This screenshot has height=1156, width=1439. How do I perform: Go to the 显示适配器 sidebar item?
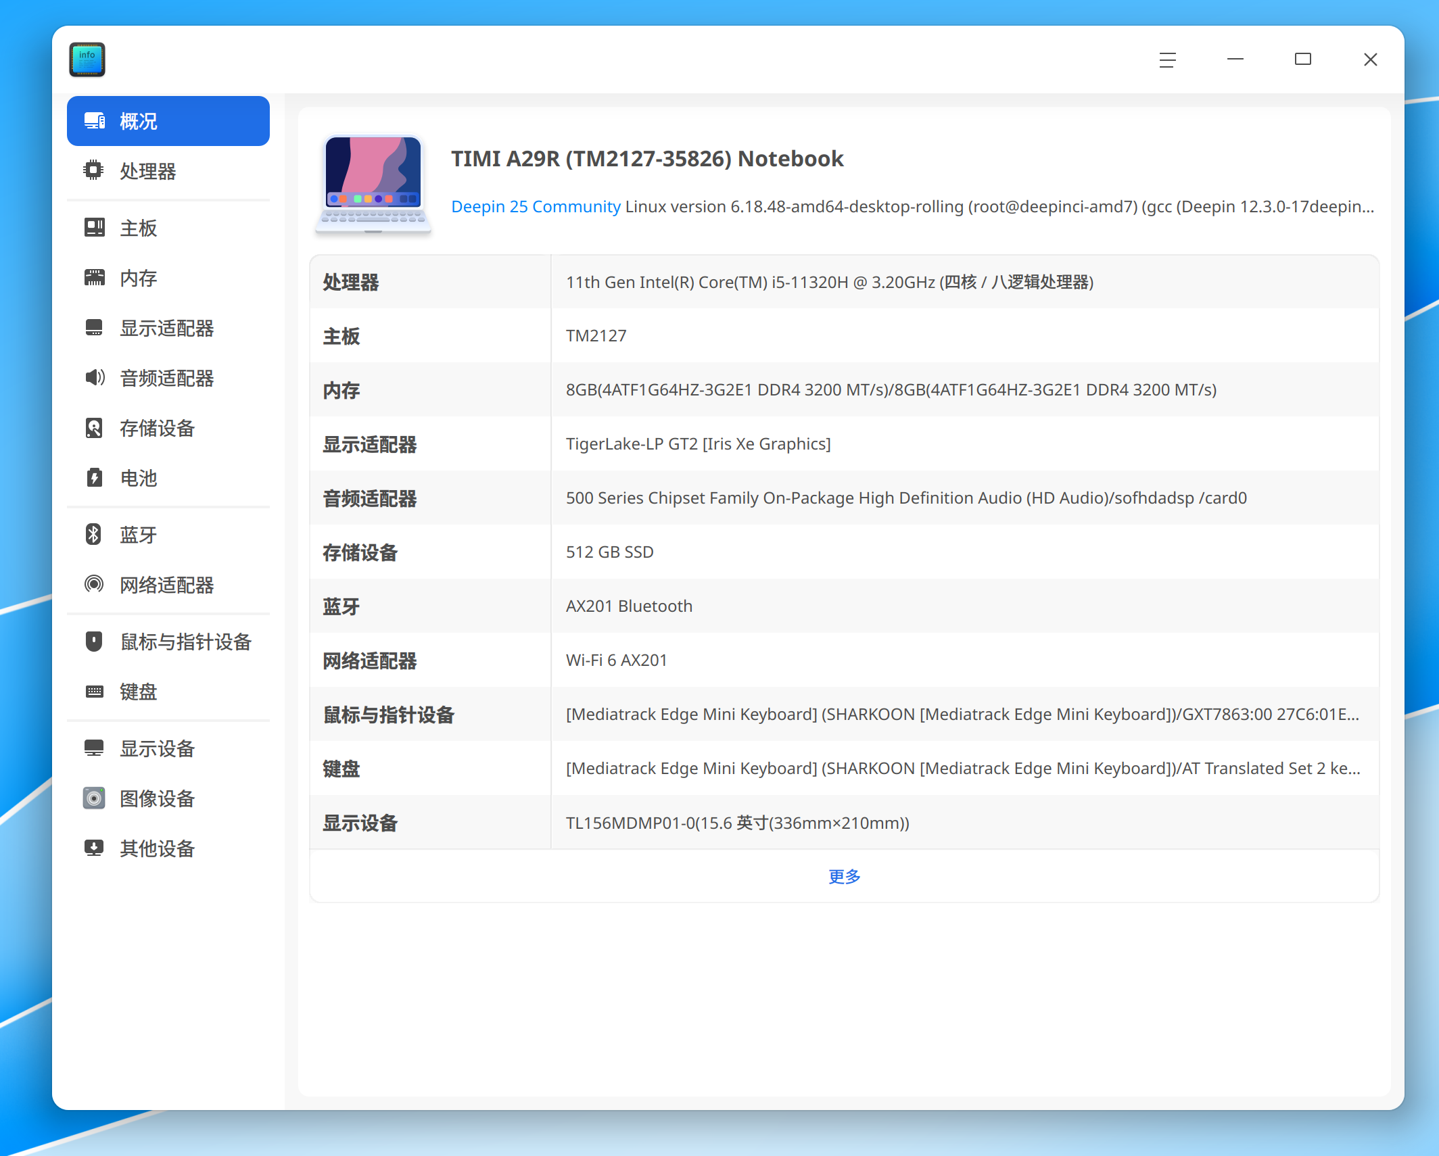[168, 328]
